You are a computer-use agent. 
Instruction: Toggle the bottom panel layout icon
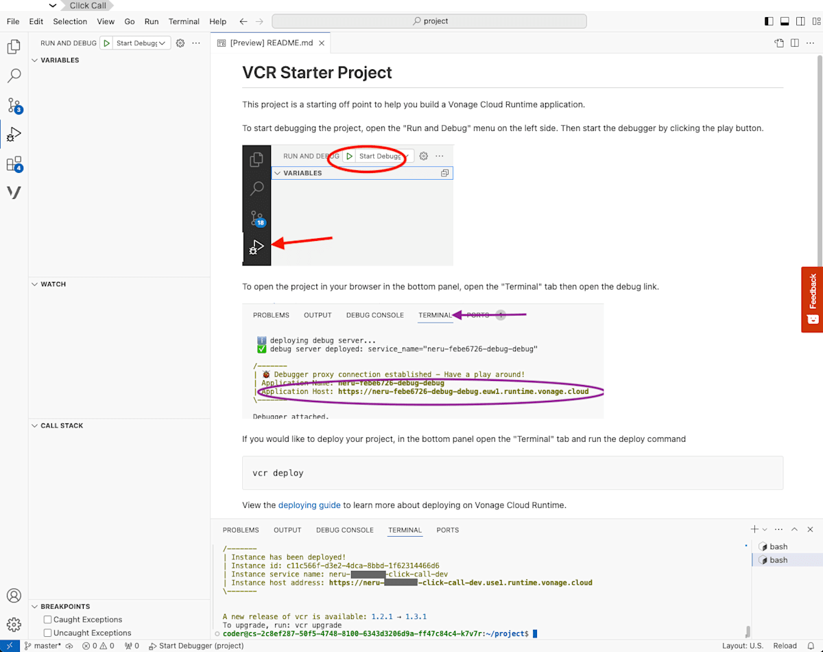(785, 21)
